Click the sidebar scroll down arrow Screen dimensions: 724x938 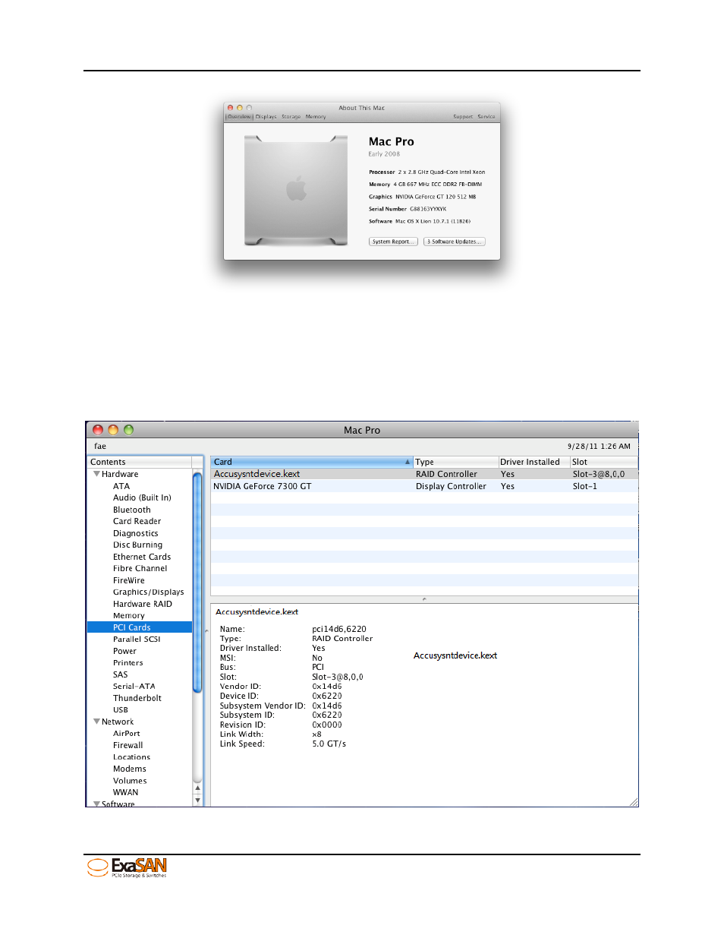197,800
